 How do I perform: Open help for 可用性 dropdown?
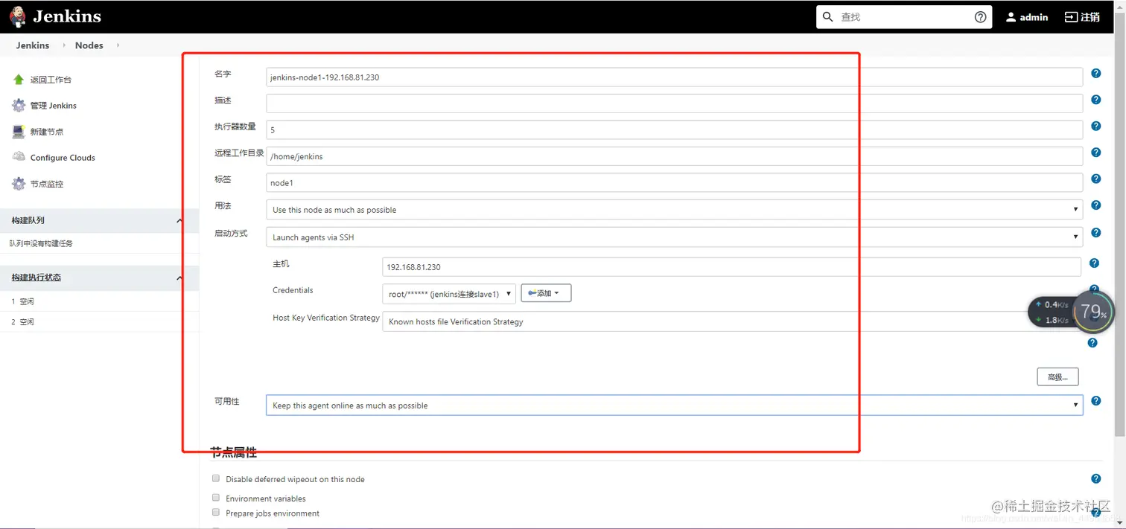point(1096,401)
